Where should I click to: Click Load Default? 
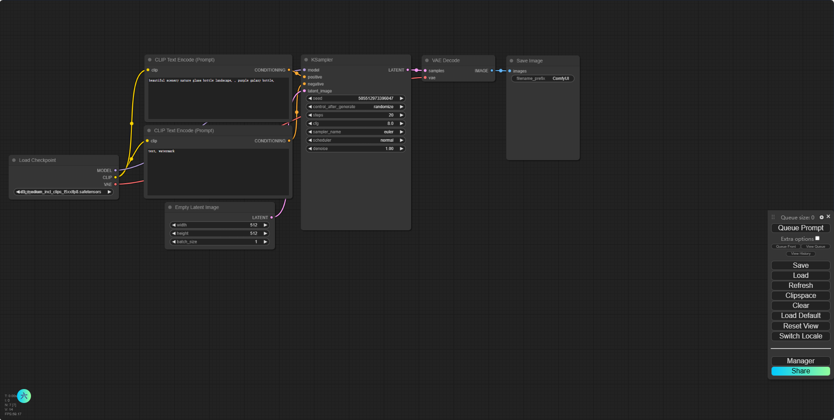[800, 316]
